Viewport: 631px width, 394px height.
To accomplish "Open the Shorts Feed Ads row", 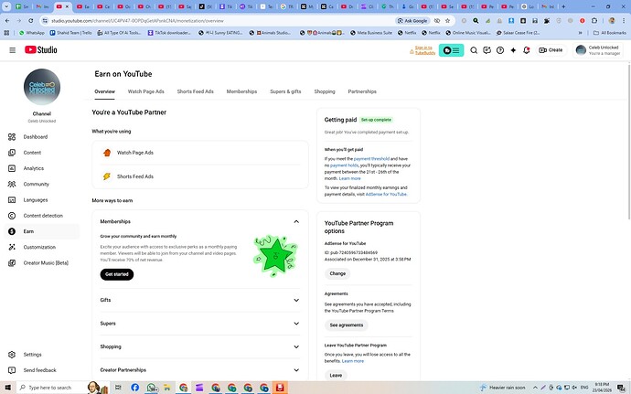I will click(x=200, y=176).
